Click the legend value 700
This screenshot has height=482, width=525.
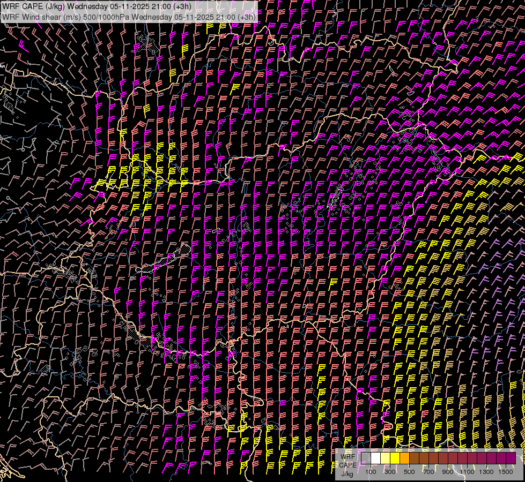click(428, 472)
